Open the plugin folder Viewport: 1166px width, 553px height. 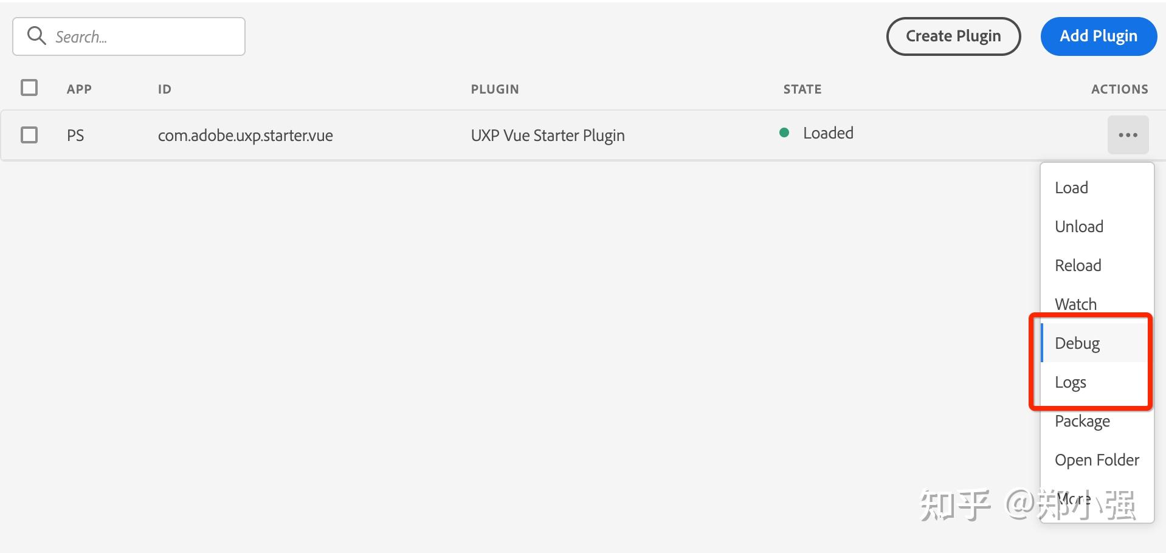point(1097,459)
